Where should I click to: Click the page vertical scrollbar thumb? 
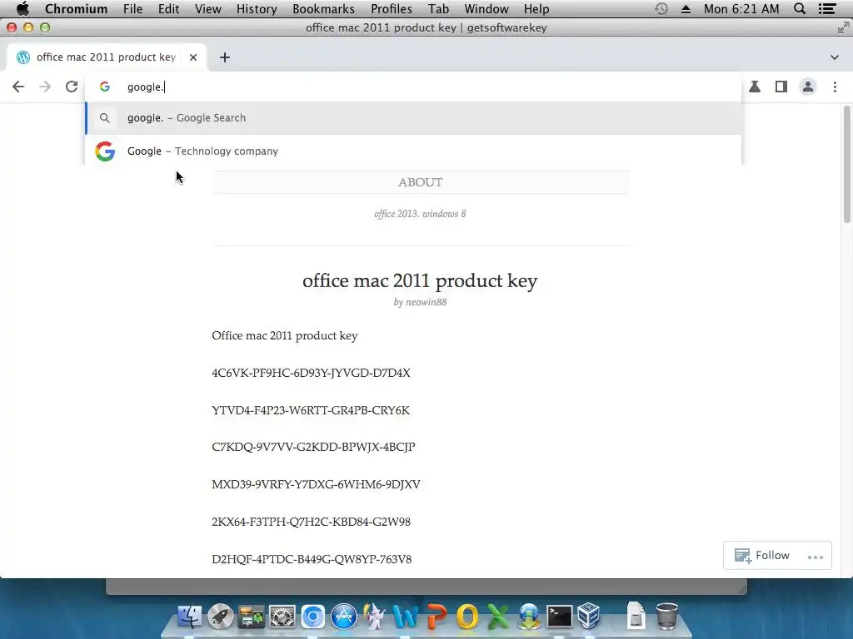[x=846, y=164]
